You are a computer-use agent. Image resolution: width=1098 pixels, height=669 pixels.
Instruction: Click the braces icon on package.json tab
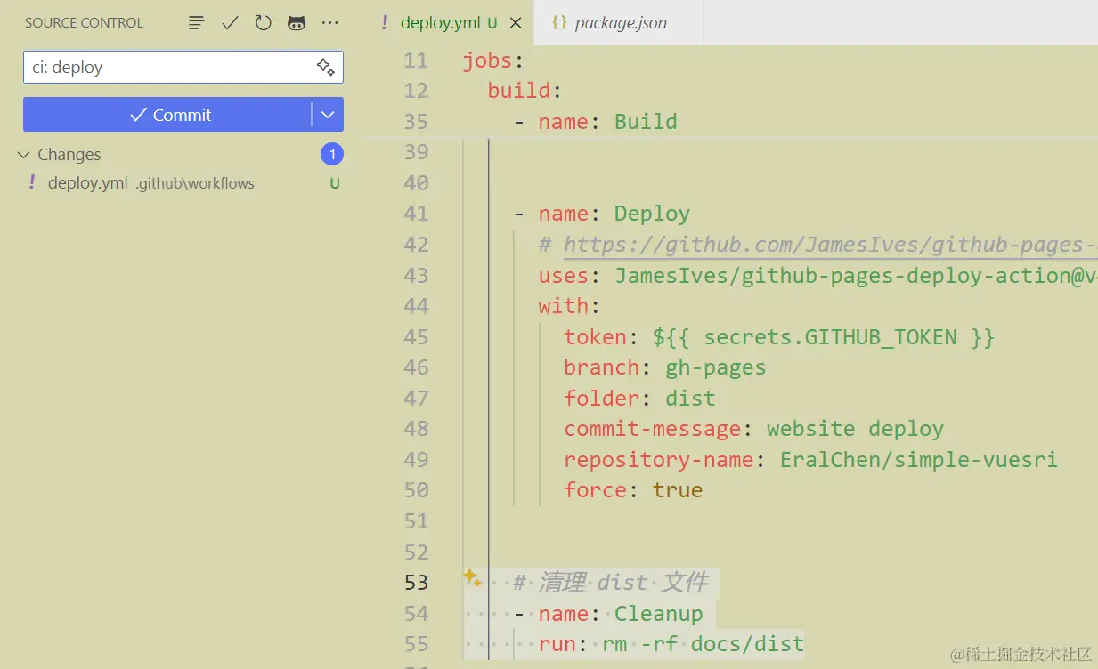click(x=559, y=23)
